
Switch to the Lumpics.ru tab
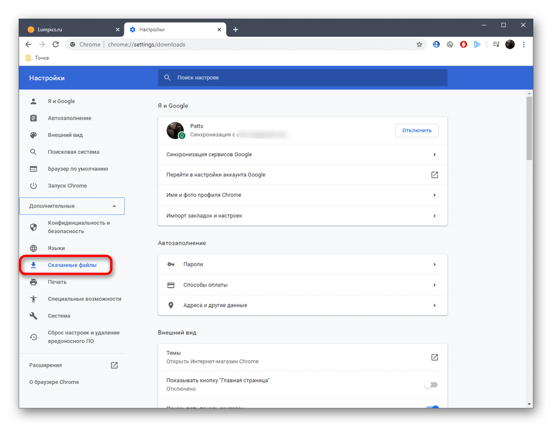[71, 30]
